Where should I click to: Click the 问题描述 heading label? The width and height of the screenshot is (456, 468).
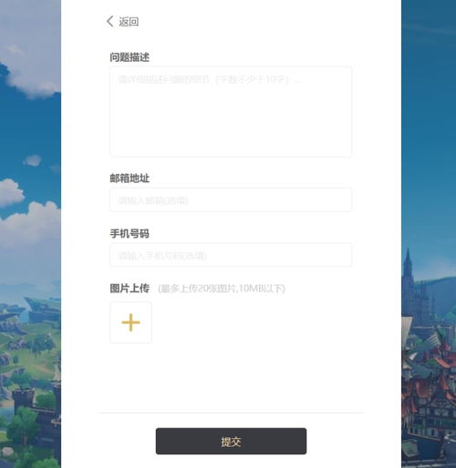130,57
